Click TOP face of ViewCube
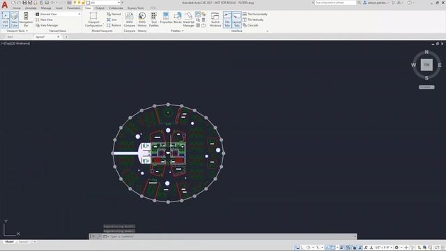Viewport: 446px width, 251px height. tap(426, 65)
